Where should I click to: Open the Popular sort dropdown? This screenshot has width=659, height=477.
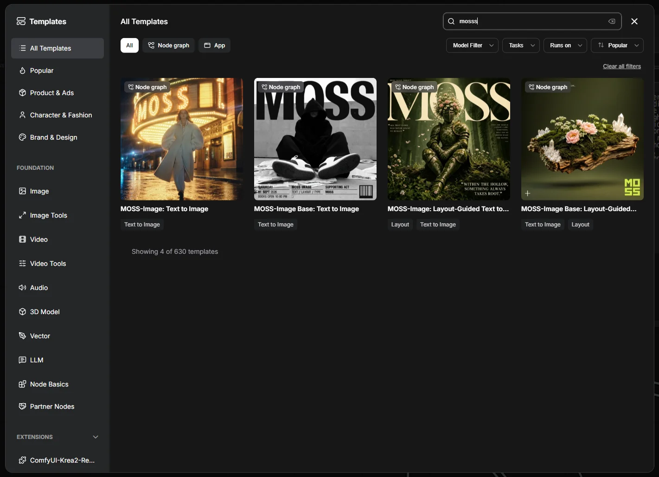(617, 45)
